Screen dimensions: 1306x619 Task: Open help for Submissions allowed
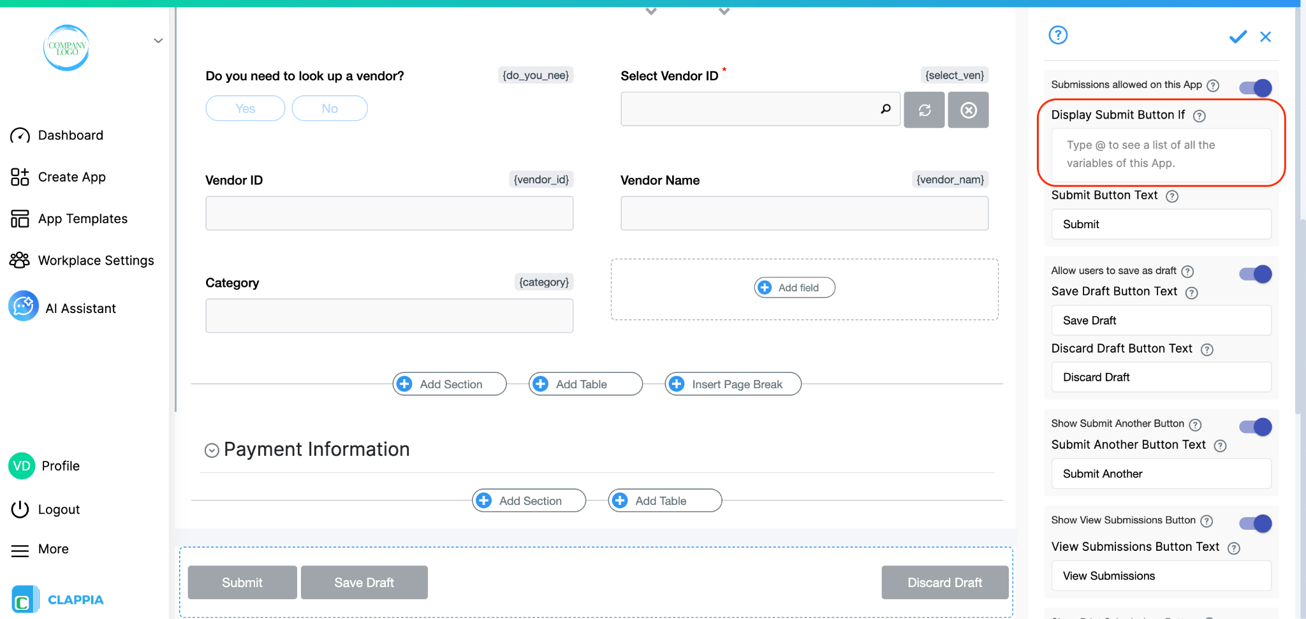(x=1214, y=85)
